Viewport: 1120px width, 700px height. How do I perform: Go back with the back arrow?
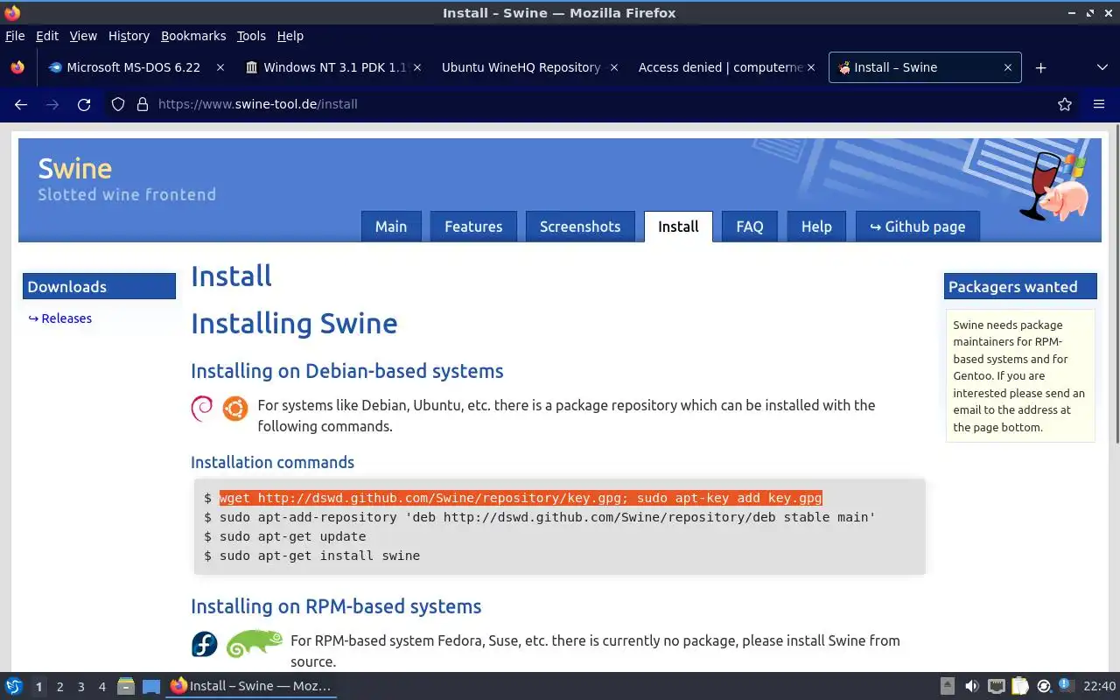coord(21,104)
